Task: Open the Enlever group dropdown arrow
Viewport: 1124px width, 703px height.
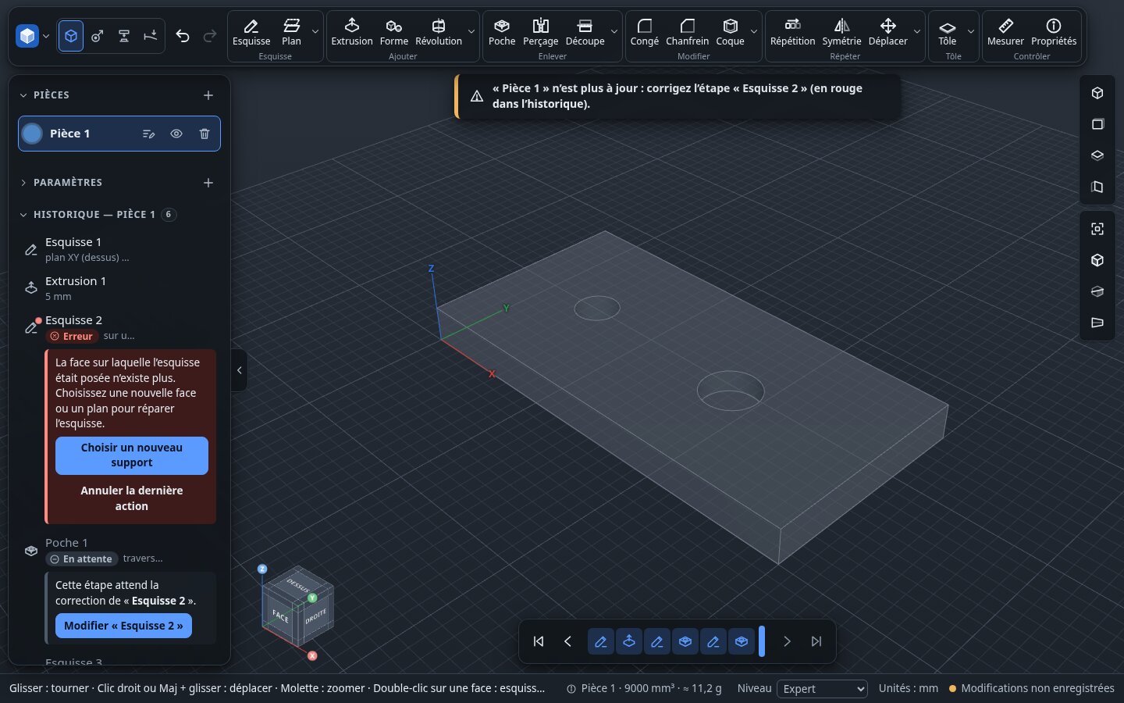Action: point(614,32)
